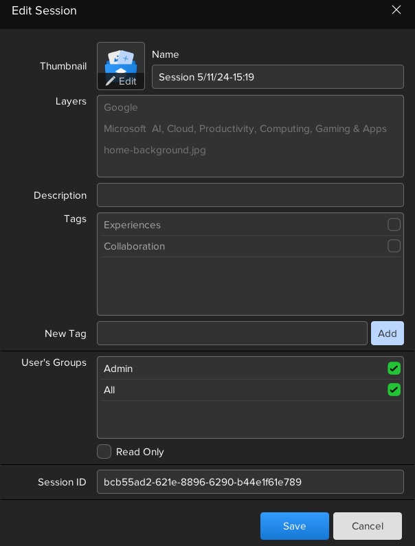Click the Session ID field
The height and width of the screenshot is (546, 415).
[x=250, y=482]
